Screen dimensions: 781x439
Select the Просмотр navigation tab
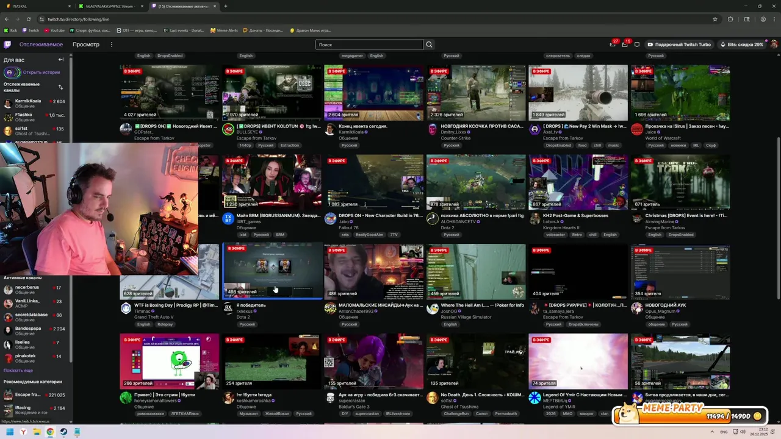[x=86, y=45]
